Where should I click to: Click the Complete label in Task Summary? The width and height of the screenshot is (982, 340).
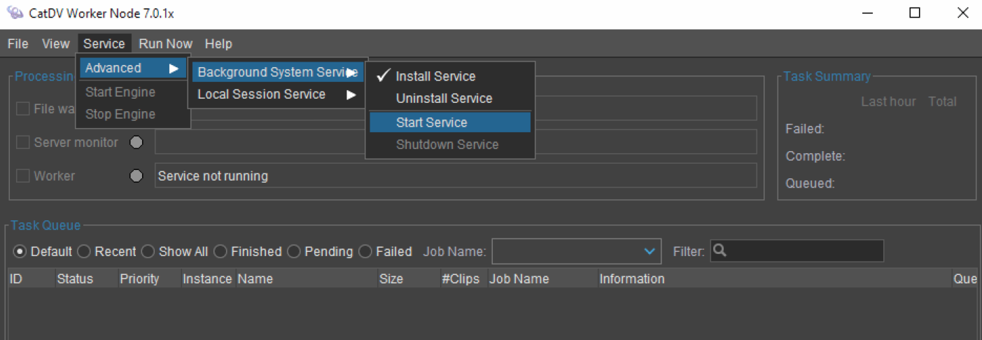pyautogui.click(x=815, y=156)
